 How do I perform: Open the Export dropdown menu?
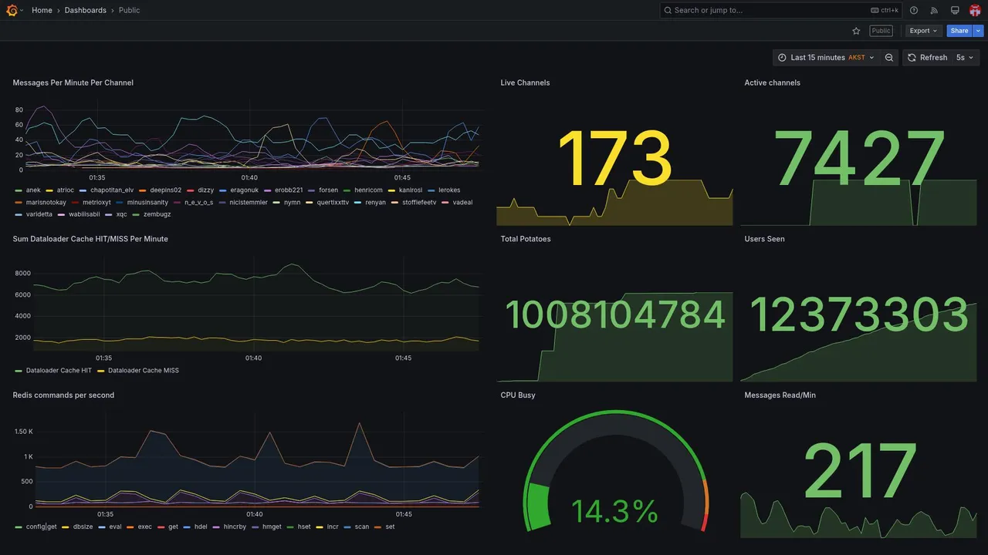(x=923, y=31)
